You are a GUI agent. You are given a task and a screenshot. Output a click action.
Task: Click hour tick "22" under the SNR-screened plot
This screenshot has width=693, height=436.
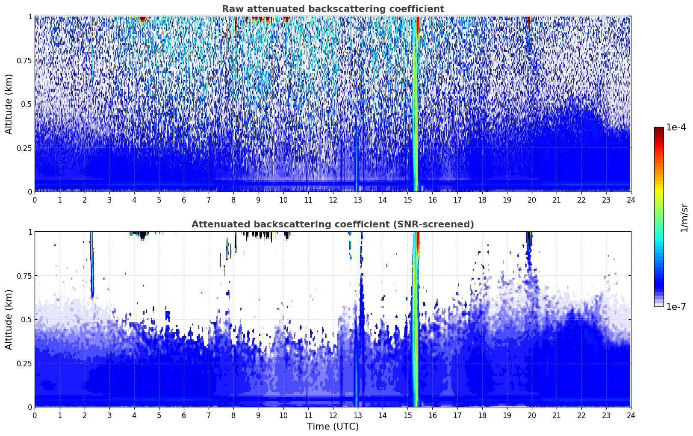pyautogui.click(x=581, y=415)
